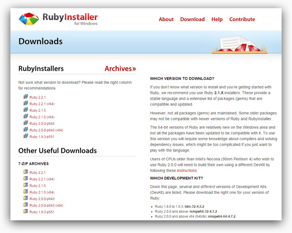Click 7-Zip archive icon beside Ruby 2.1.5

[26, 185]
